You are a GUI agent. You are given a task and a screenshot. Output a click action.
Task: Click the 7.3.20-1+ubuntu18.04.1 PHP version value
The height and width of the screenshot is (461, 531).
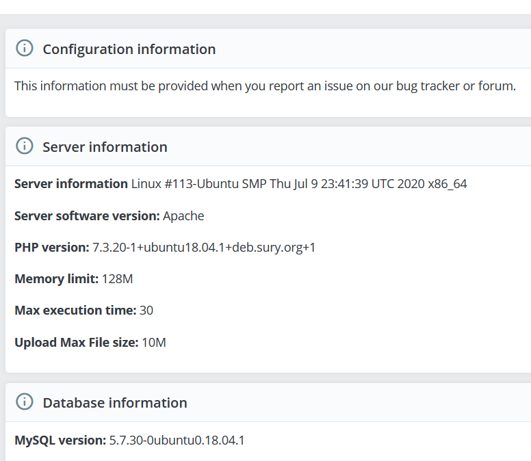(204, 248)
